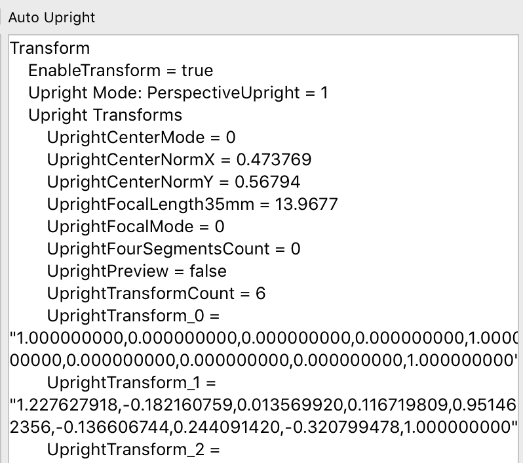
Task: Select the UprightCenterMode = 0 entry
Action: pyautogui.click(x=141, y=138)
